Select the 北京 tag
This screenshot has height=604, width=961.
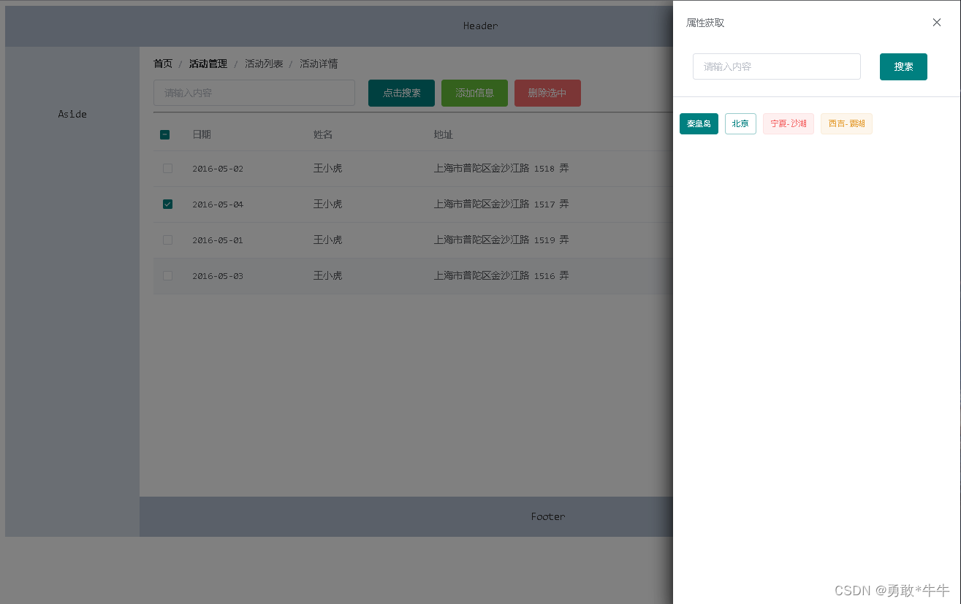[x=740, y=123]
